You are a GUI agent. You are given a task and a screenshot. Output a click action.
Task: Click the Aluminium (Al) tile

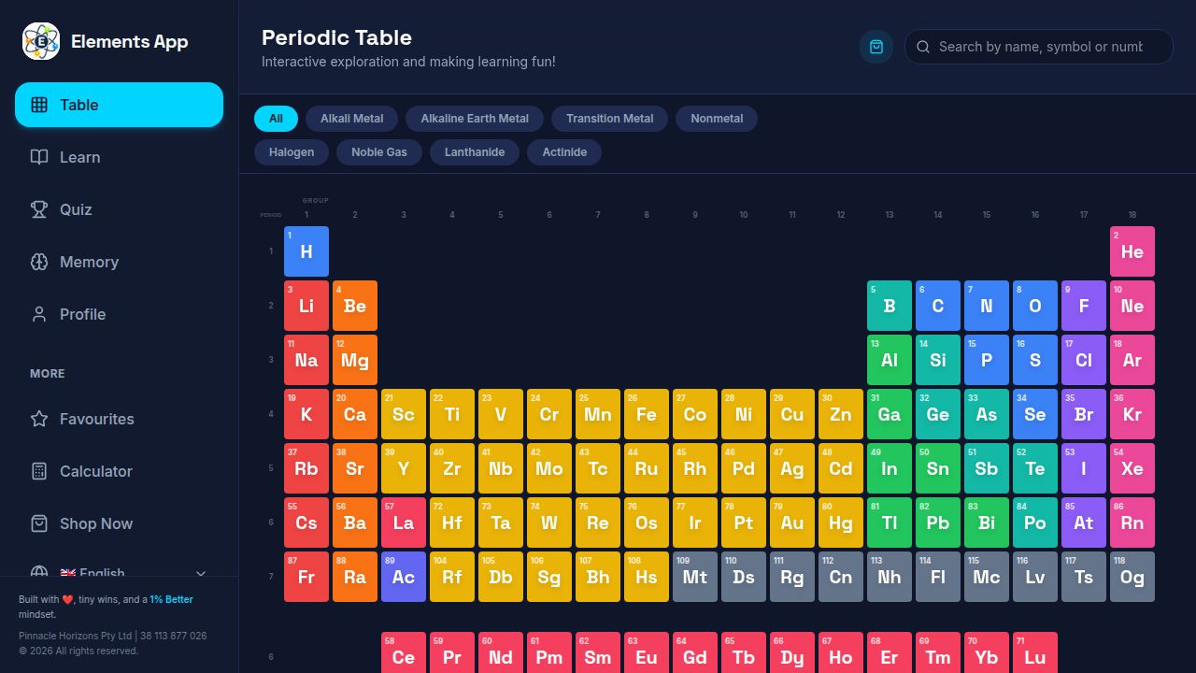(x=890, y=360)
